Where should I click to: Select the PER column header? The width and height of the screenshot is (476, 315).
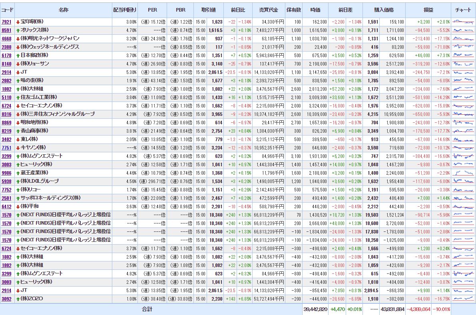153,10
